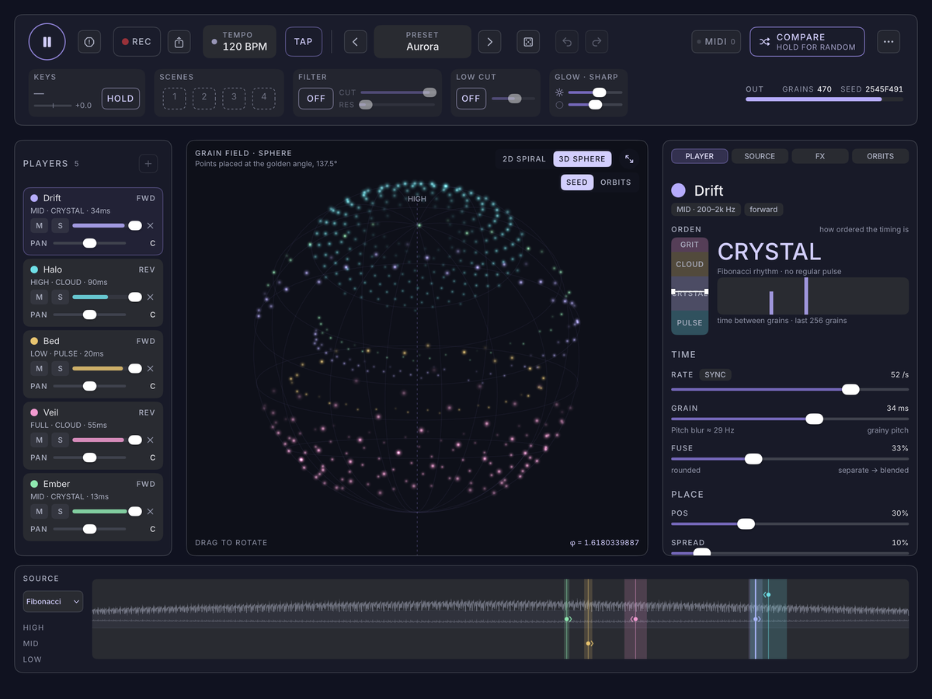Redo the last undone change
The height and width of the screenshot is (699, 932).
(x=596, y=42)
